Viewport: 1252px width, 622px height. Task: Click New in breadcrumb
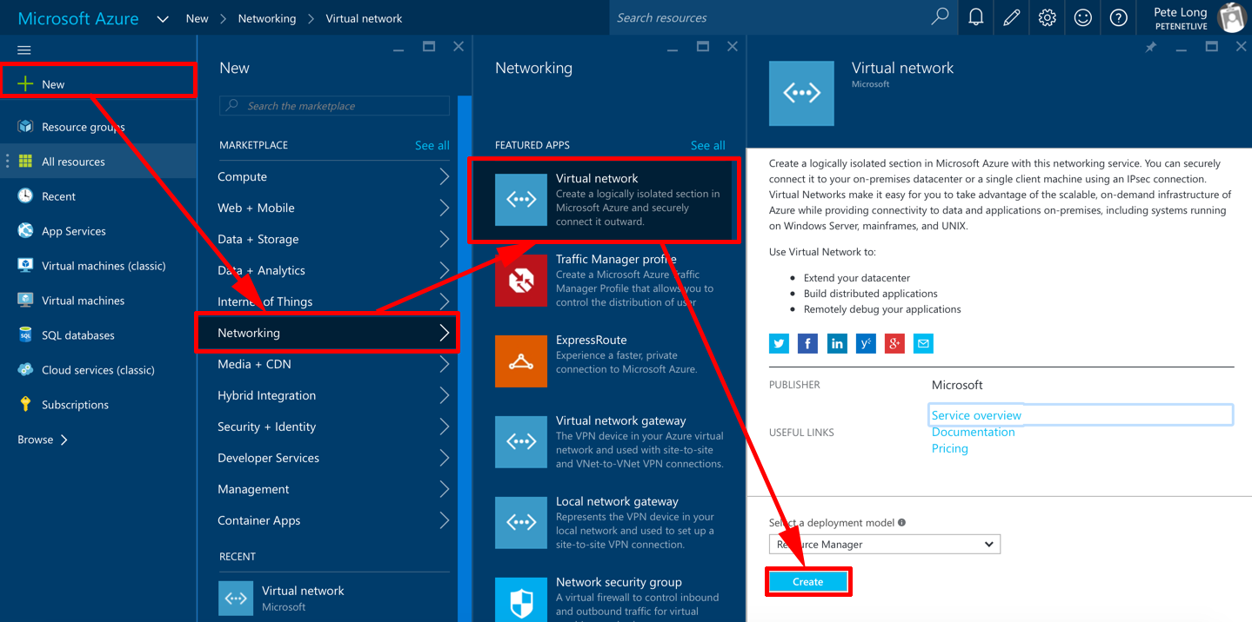(198, 18)
